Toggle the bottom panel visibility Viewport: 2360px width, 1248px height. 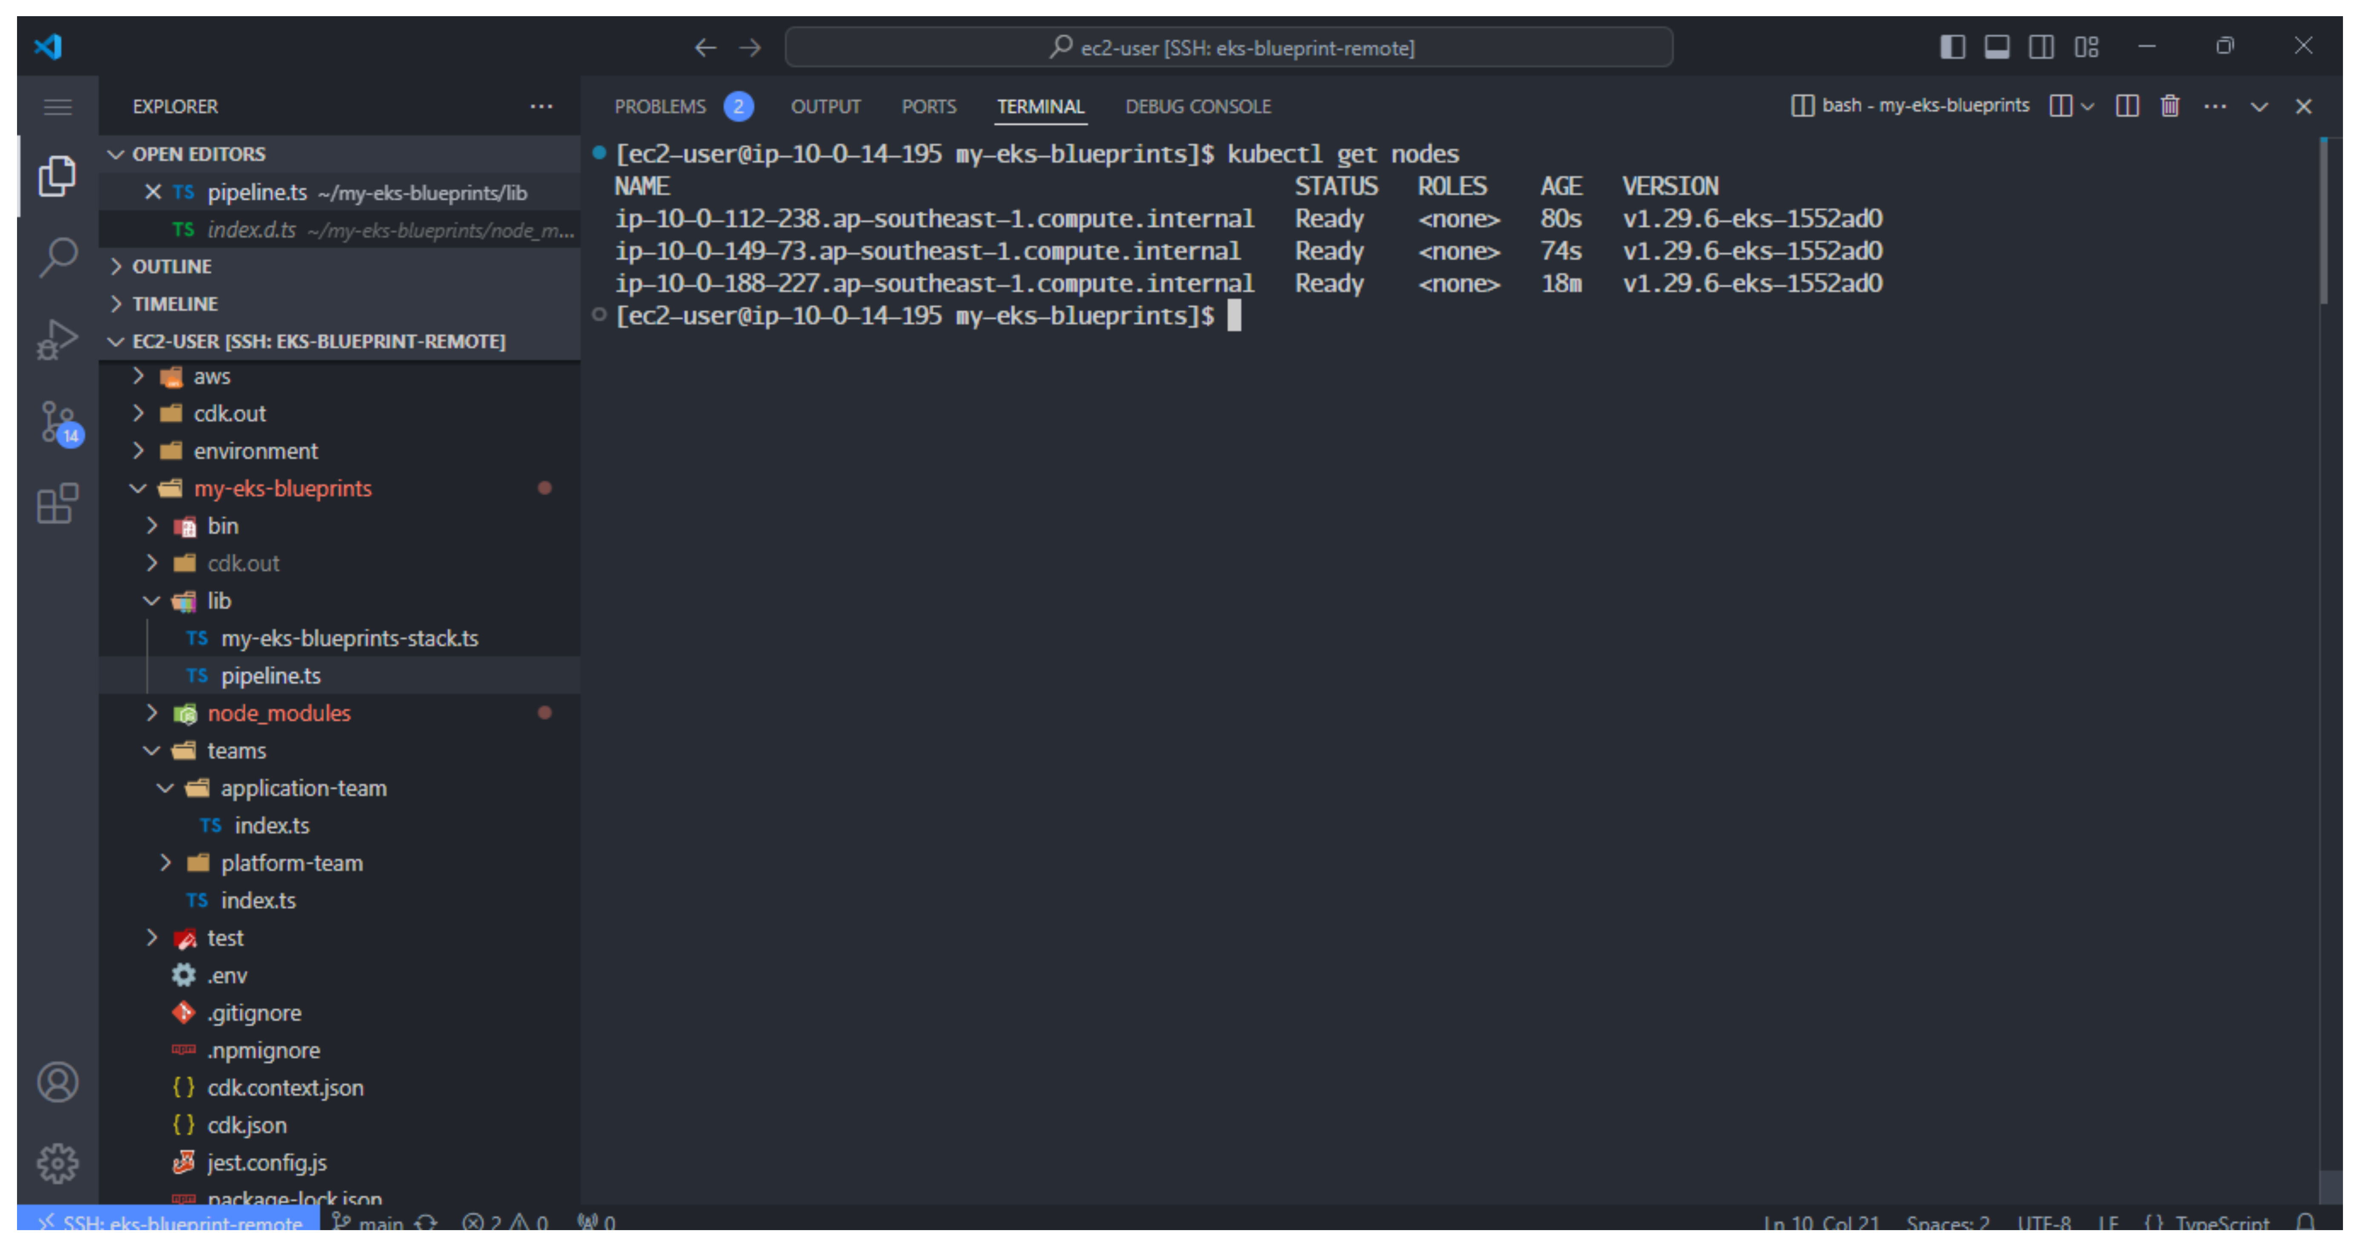coord(1997,47)
